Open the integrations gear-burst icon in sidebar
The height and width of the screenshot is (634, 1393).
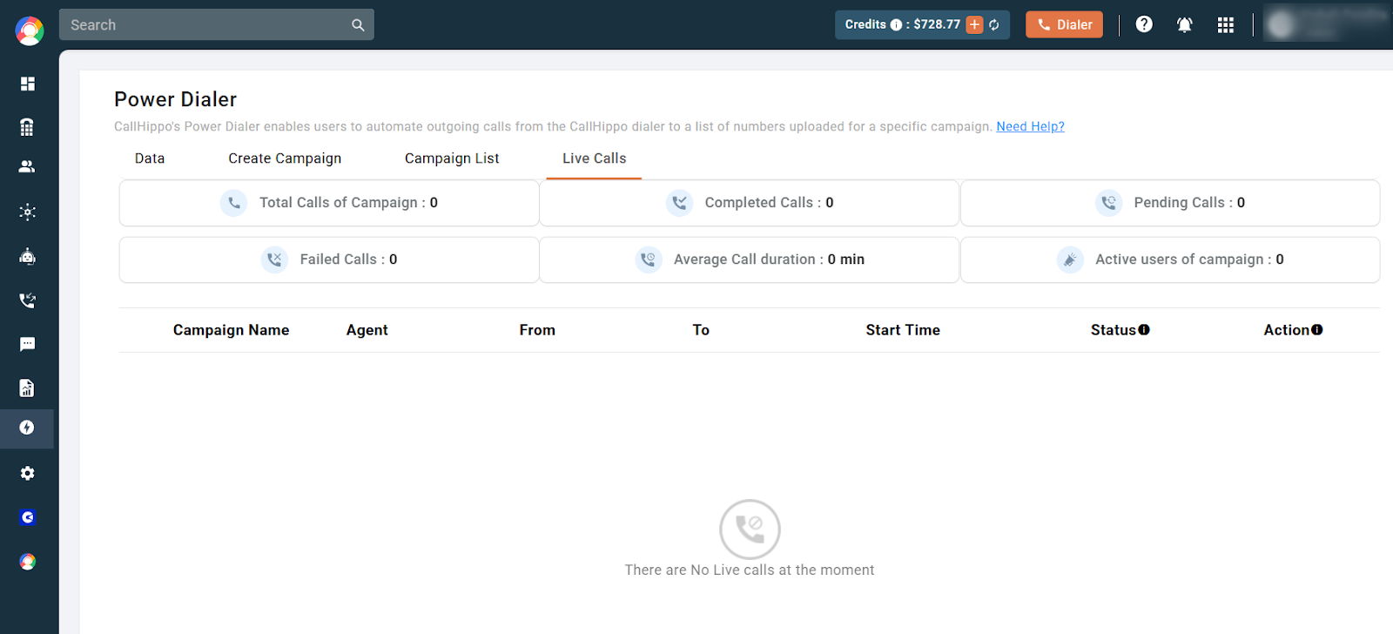(28, 212)
